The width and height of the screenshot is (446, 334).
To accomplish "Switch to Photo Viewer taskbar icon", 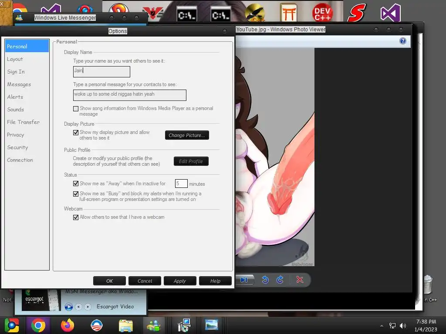I will click(212, 325).
